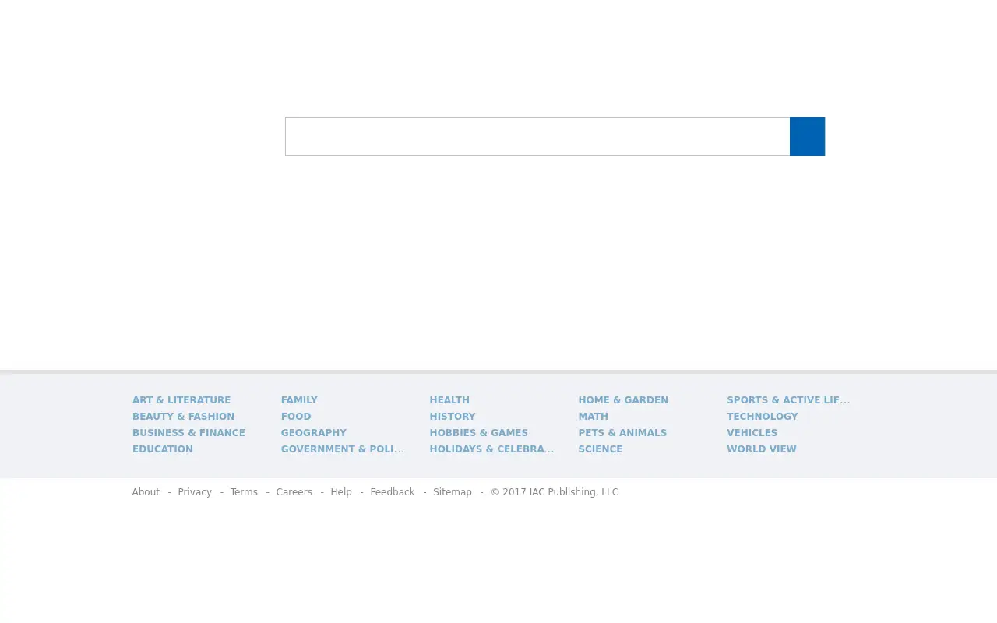Viewport: 997px width, 623px height.
Task: Open Sports & Active Lifestyle category
Action: tap(788, 400)
